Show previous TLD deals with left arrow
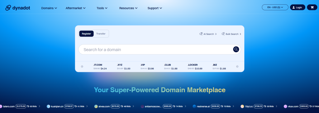The height and width of the screenshot is (113, 319). click(82, 66)
